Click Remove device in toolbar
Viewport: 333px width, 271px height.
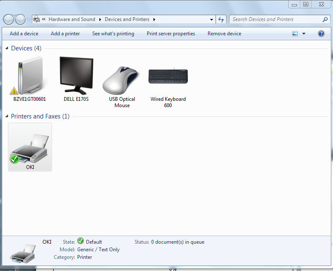224,34
